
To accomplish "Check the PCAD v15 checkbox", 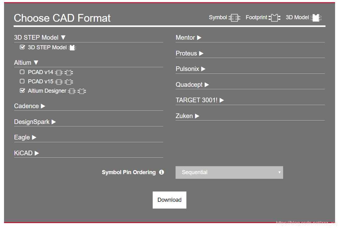I will tap(22, 81).
